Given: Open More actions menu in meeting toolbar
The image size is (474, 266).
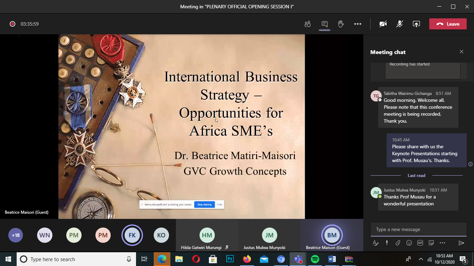Looking at the screenshot, I should pyautogui.click(x=358, y=24).
